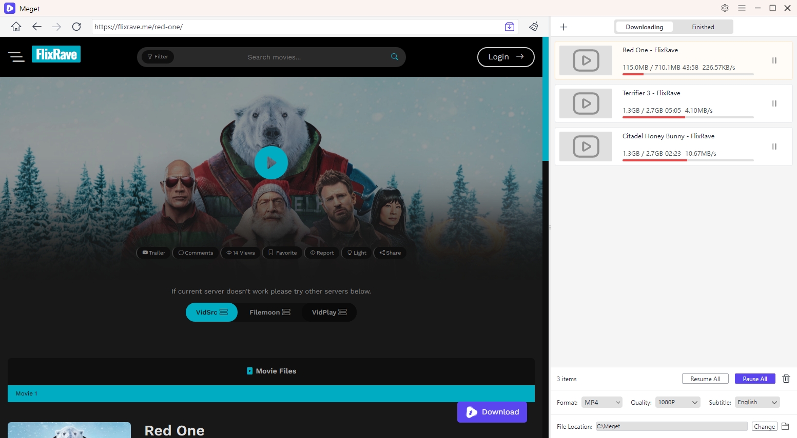Click Change file location button
The image size is (797, 438).
764,426
